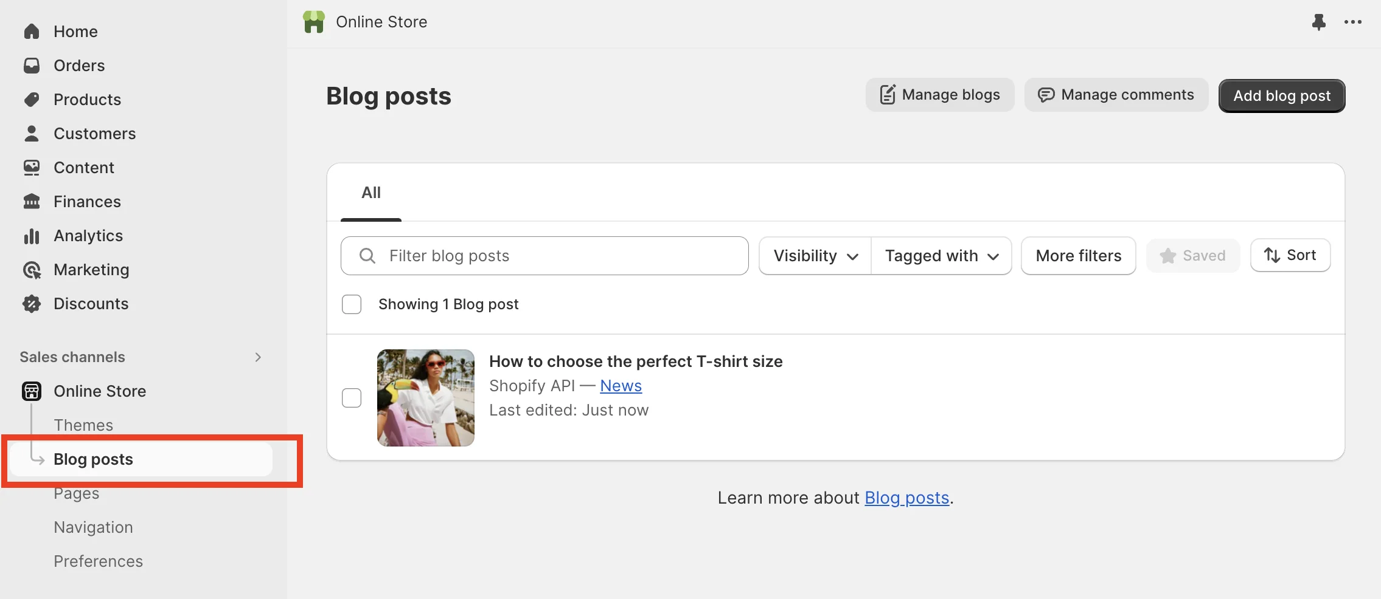Click the Sort button label
This screenshot has width=1381, height=599.
pyautogui.click(x=1301, y=255)
